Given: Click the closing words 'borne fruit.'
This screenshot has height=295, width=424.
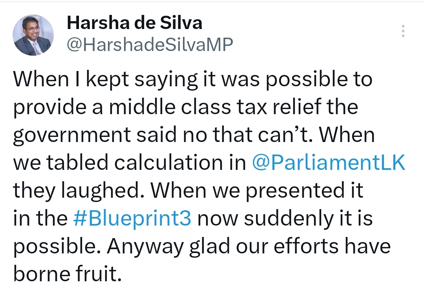Looking at the screenshot, I should click(68, 273).
